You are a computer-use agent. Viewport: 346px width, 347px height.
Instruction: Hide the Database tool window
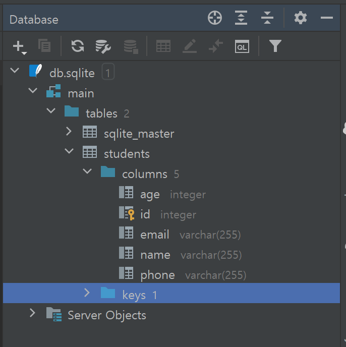click(326, 18)
